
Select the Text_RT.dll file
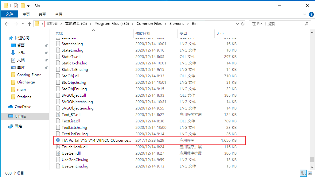[x=71, y=115]
